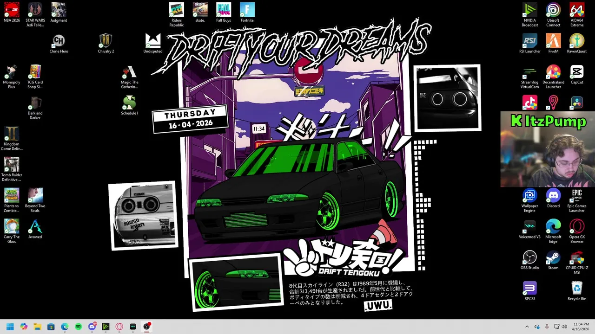The height and width of the screenshot is (334, 595).
Task: Open the Recycle Bin
Action: 577,291
